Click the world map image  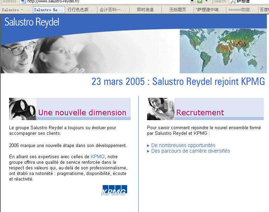[223, 51]
